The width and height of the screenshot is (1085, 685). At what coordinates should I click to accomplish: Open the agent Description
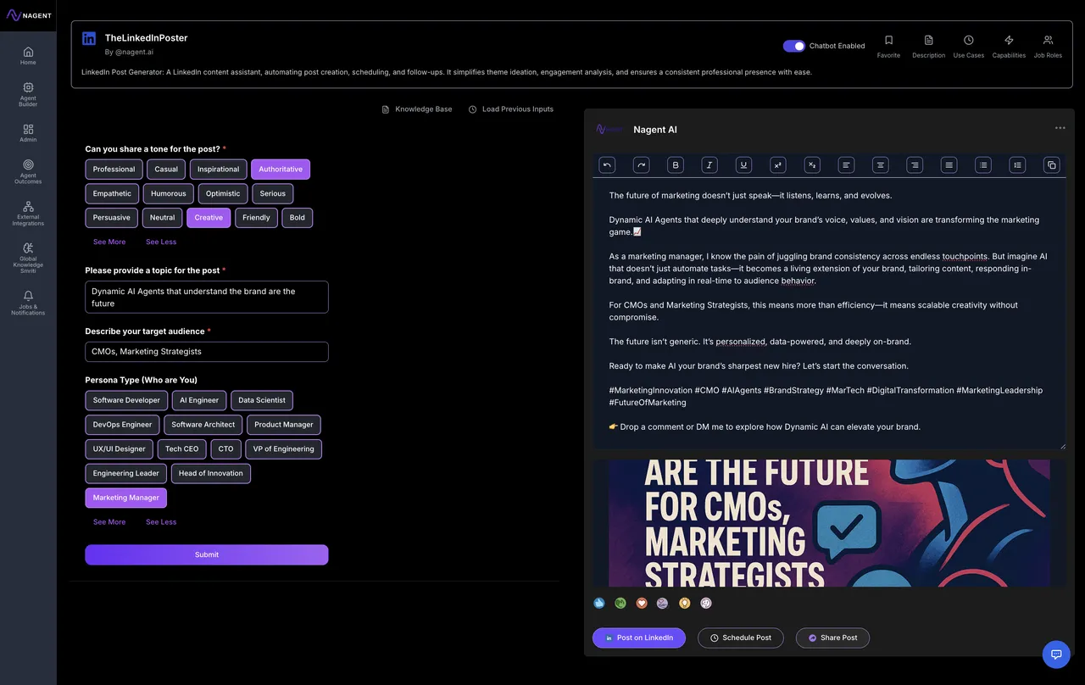[x=928, y=47]
